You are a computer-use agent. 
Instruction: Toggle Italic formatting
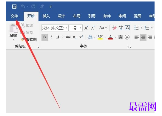(x=51, y=37)
